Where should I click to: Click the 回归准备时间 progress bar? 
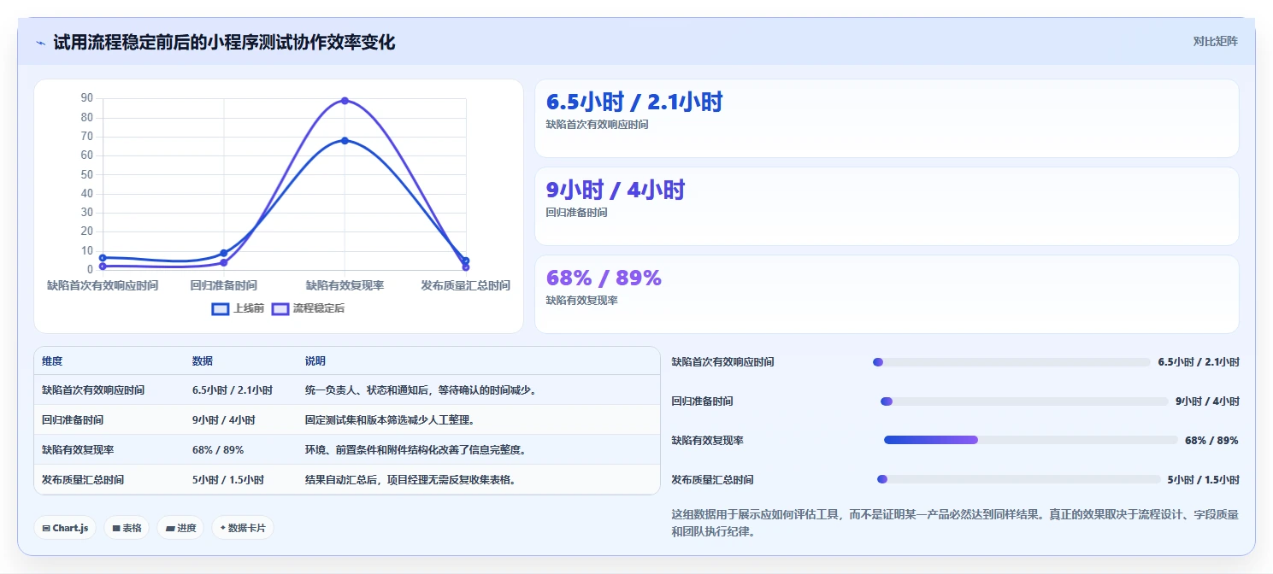[1024, 401]
